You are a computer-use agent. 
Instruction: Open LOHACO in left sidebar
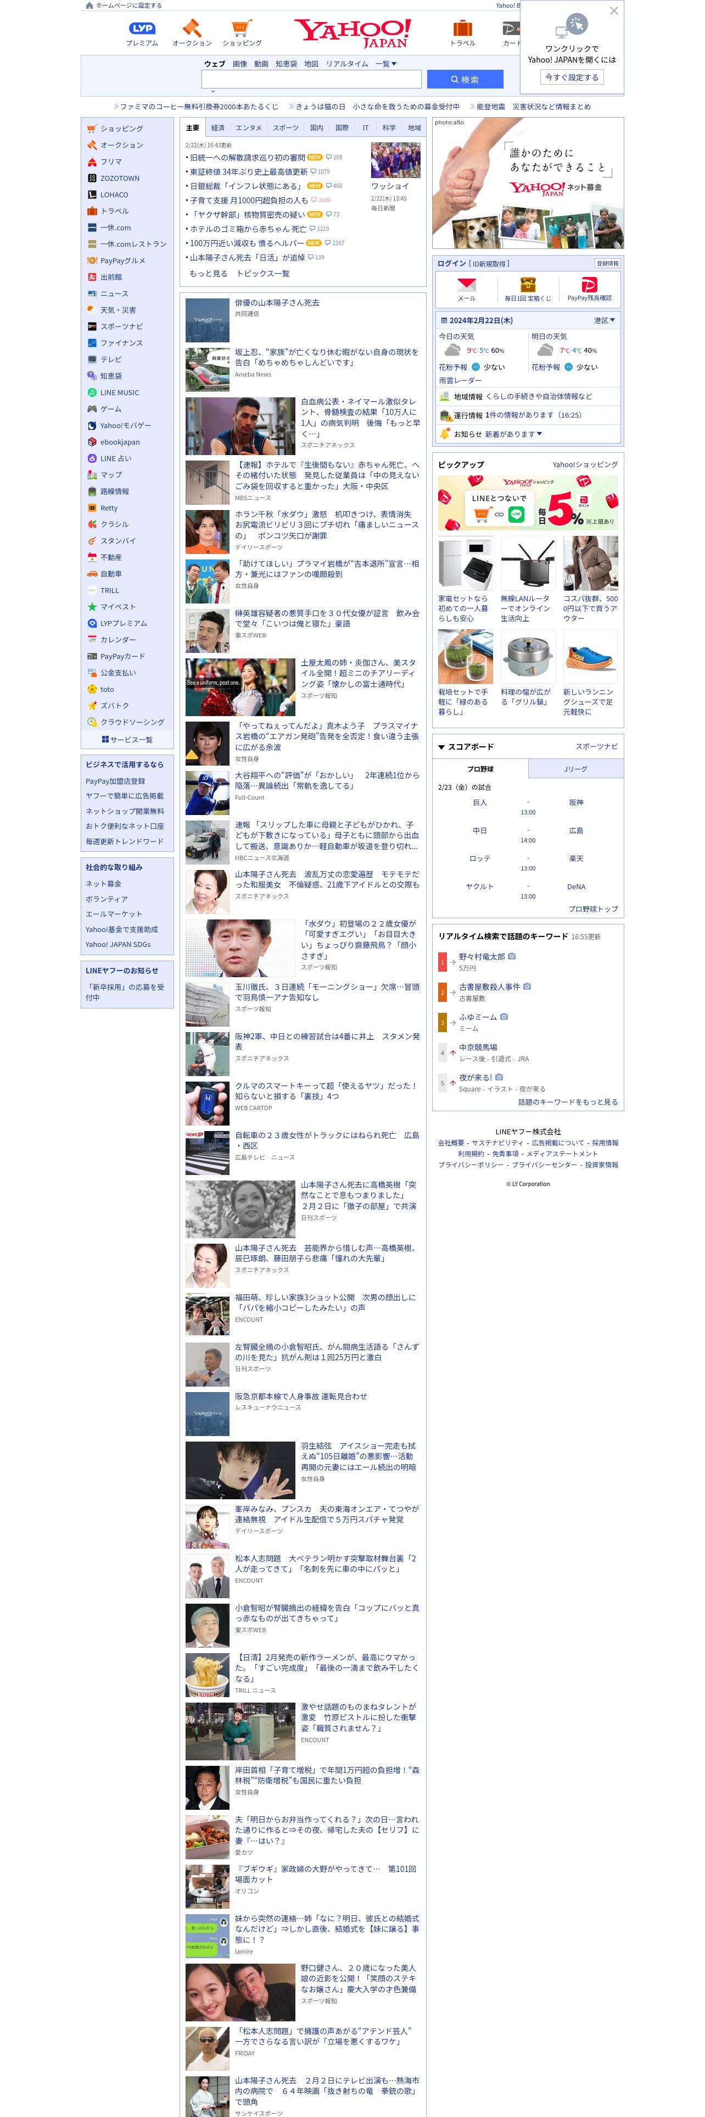[x=114, y=195]
